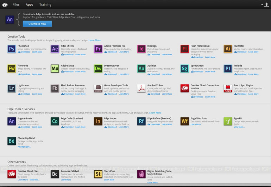
Task: Open the Flash Builder Fb icon
Action: tap(55, 88)
